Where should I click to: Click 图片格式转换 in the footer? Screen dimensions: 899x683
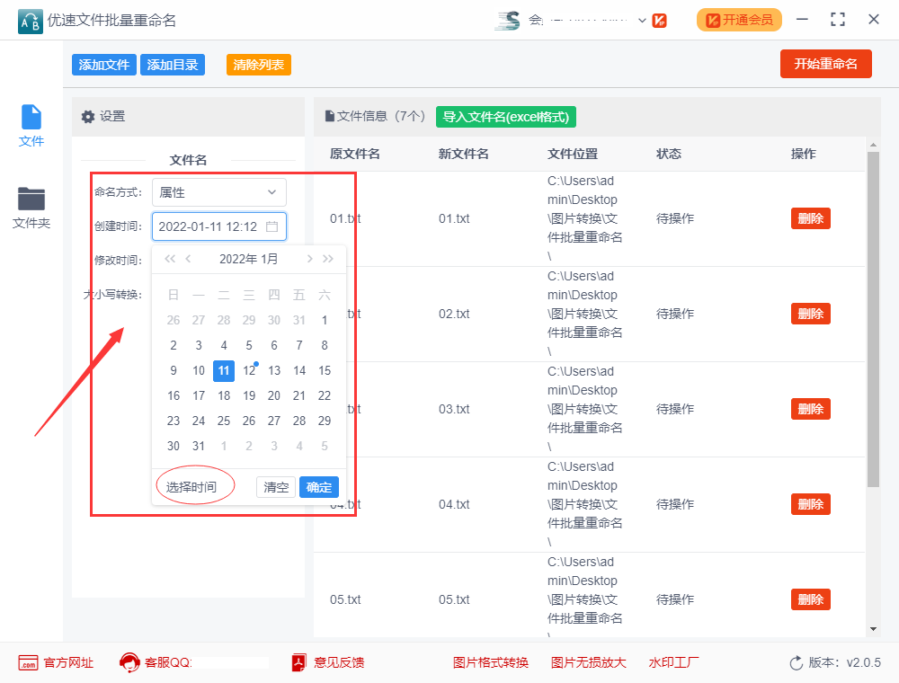pos(490,662)
